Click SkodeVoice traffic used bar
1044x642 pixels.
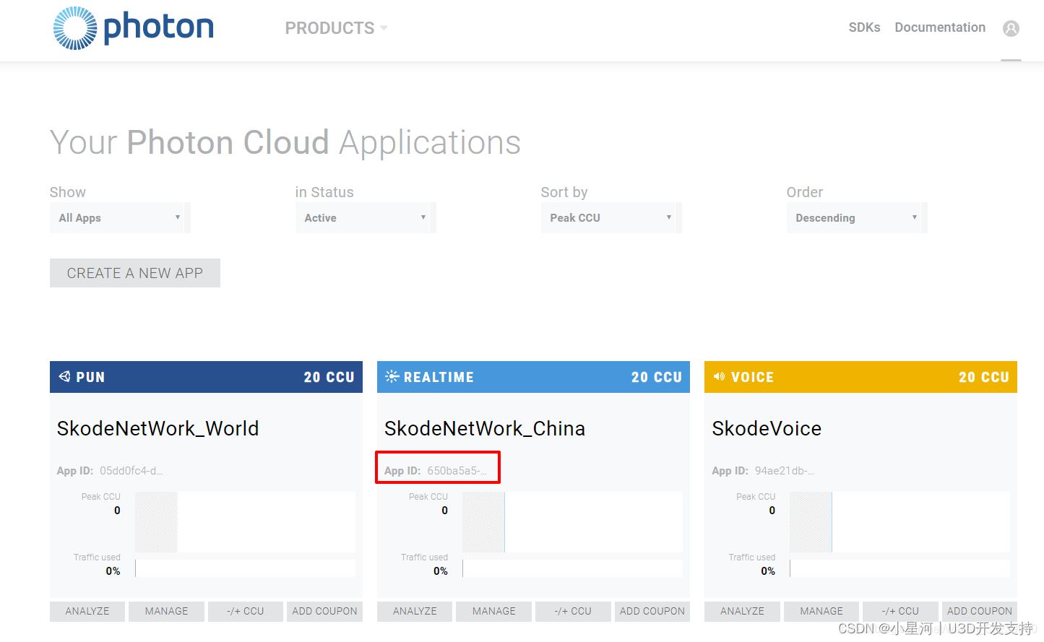900,568
